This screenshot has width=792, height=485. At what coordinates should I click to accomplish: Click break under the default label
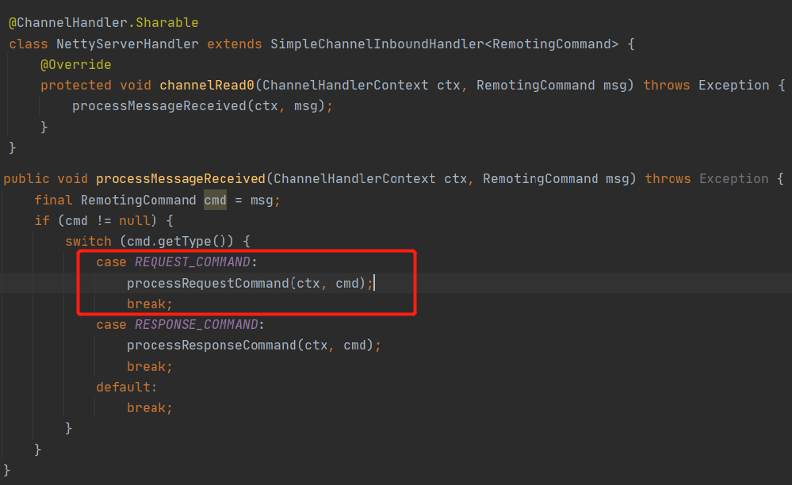click(x=147, y=407)
